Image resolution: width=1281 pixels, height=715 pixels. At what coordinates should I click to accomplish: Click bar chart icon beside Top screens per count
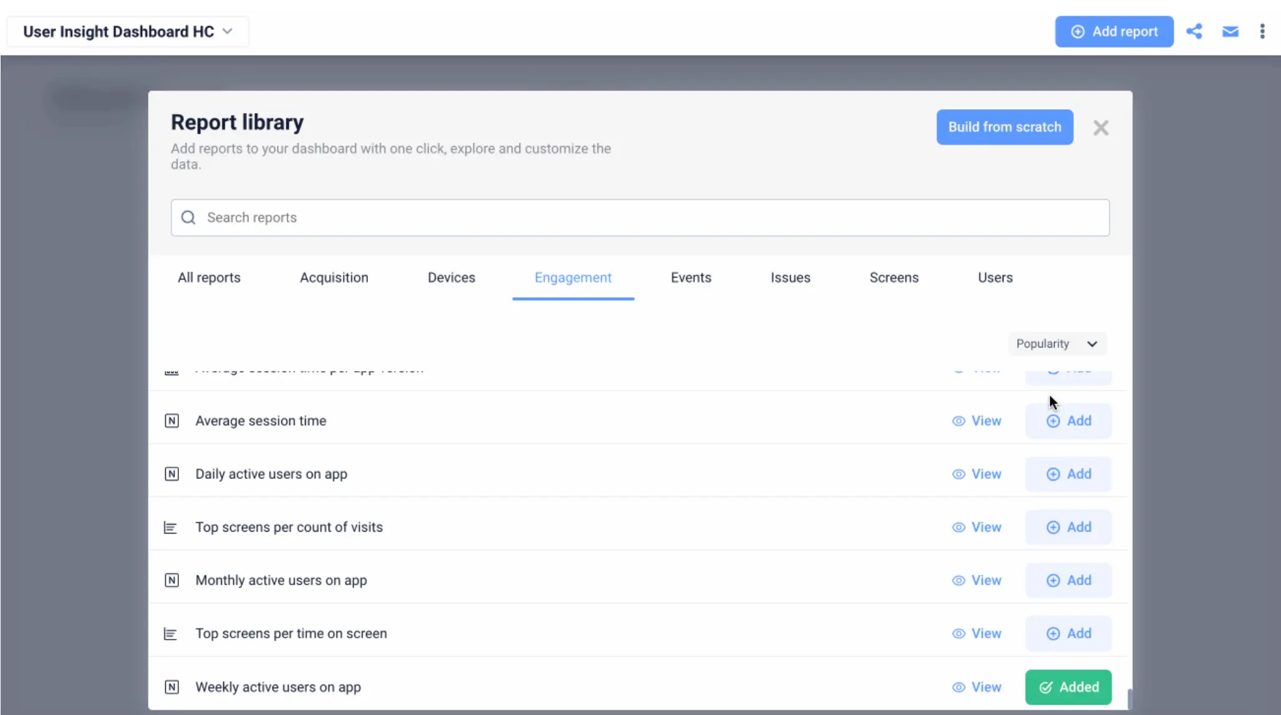coord(170,527)
